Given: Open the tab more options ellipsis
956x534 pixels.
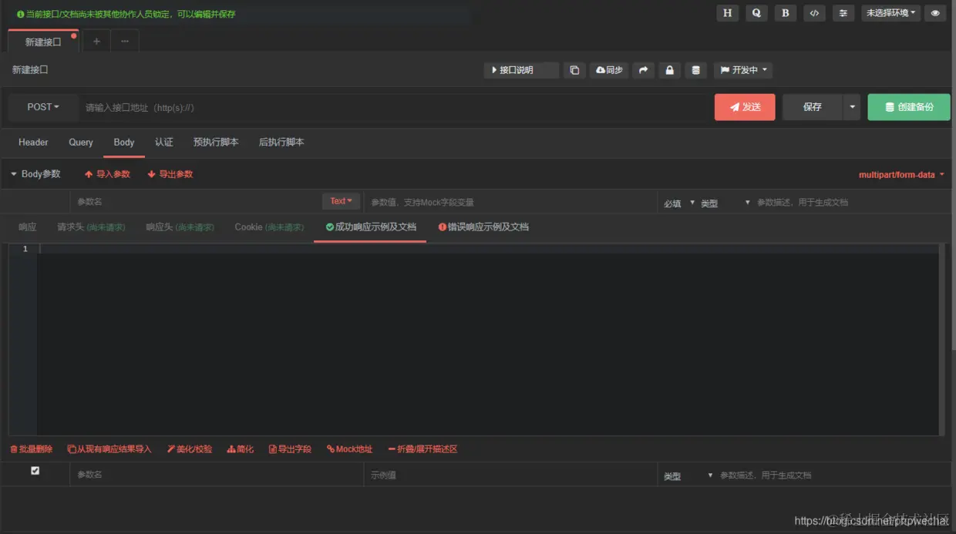Looking at the screenshot, I should (x=125, y=42).
